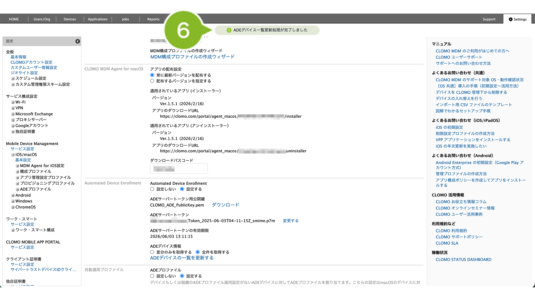Click the green notification alert icon
Image resolution: width=535 pixels, height=301 pixels.
coord(229,30)
